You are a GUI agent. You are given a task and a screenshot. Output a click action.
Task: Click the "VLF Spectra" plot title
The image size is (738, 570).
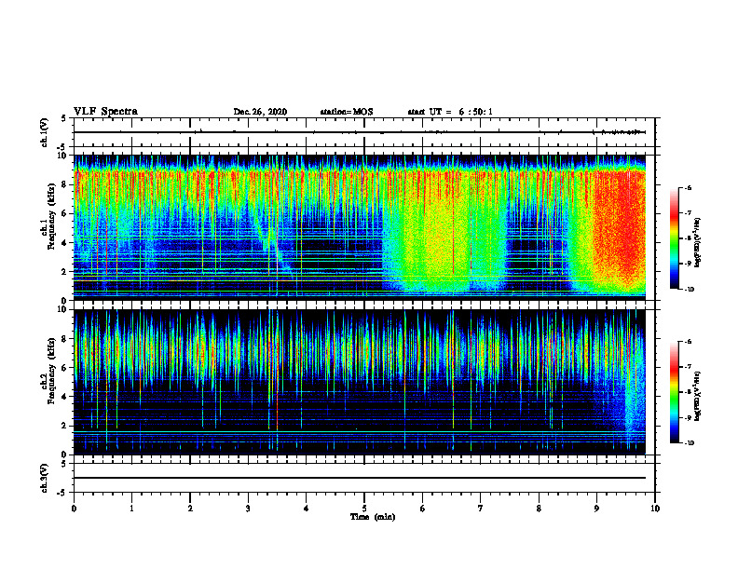105,112
